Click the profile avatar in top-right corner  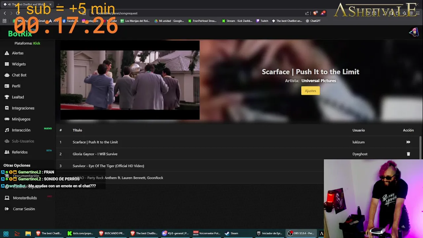click(x=413, y=32)
